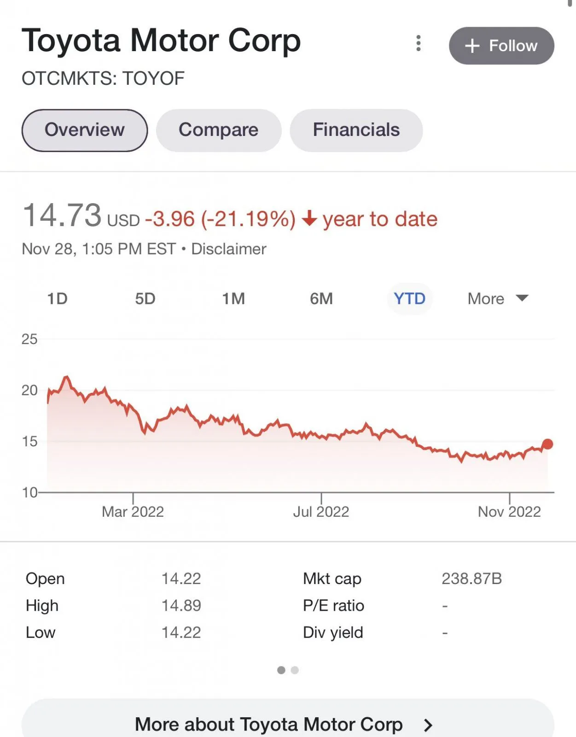Go to the second stats page dot
Viewport: 576px width, 737px height.
click(x=295, y=670)
